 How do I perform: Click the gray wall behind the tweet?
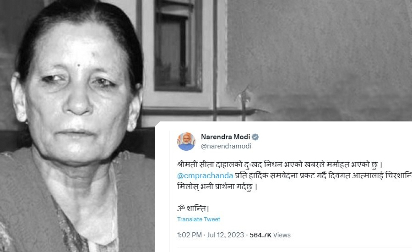pyautogui.click(x=319, y=60)
